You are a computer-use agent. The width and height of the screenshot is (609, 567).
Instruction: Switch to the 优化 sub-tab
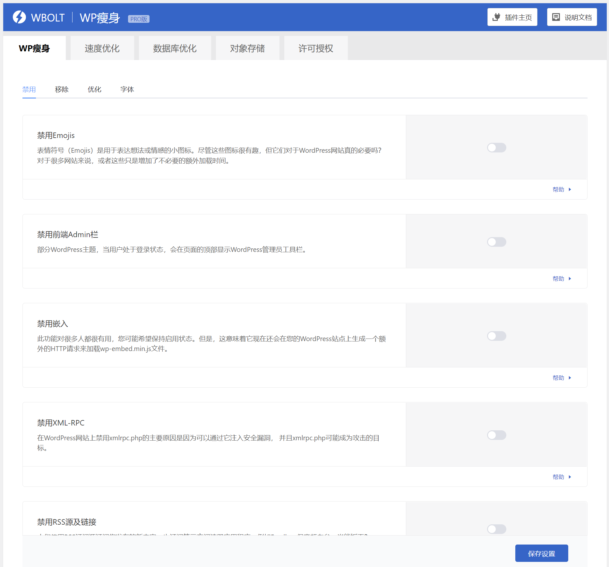(x=94, y=90)
